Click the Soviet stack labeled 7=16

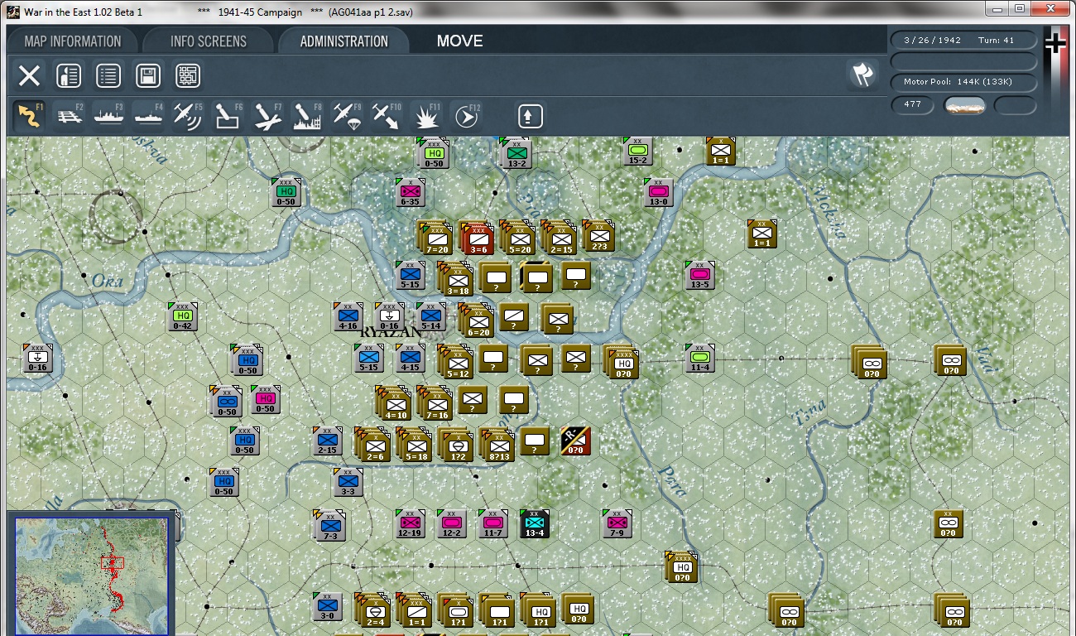[435, 403]
